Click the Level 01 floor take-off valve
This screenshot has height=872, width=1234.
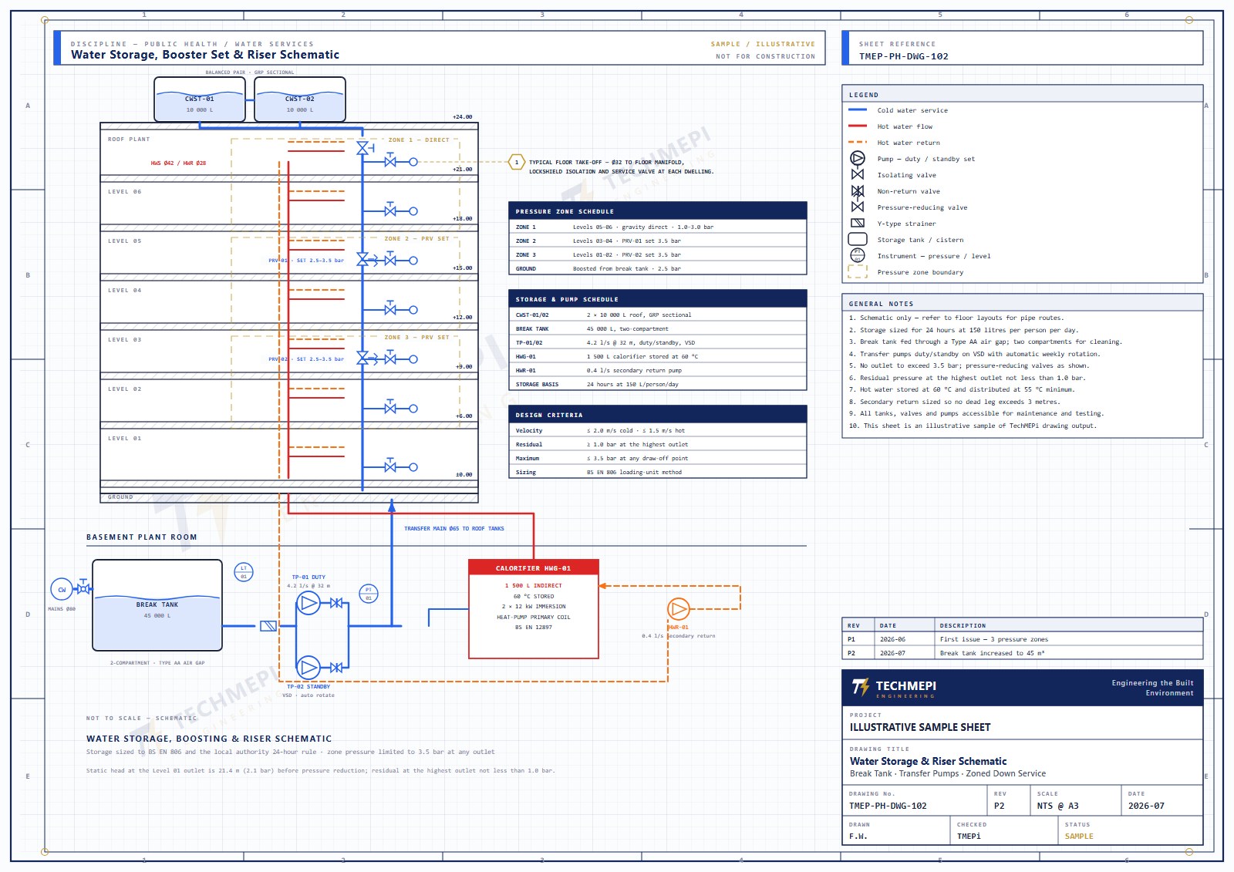tap(390, 467)
